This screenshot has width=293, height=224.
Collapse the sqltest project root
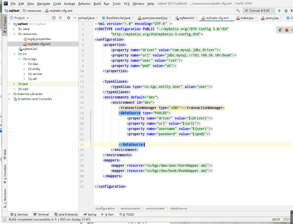point(10,24)
